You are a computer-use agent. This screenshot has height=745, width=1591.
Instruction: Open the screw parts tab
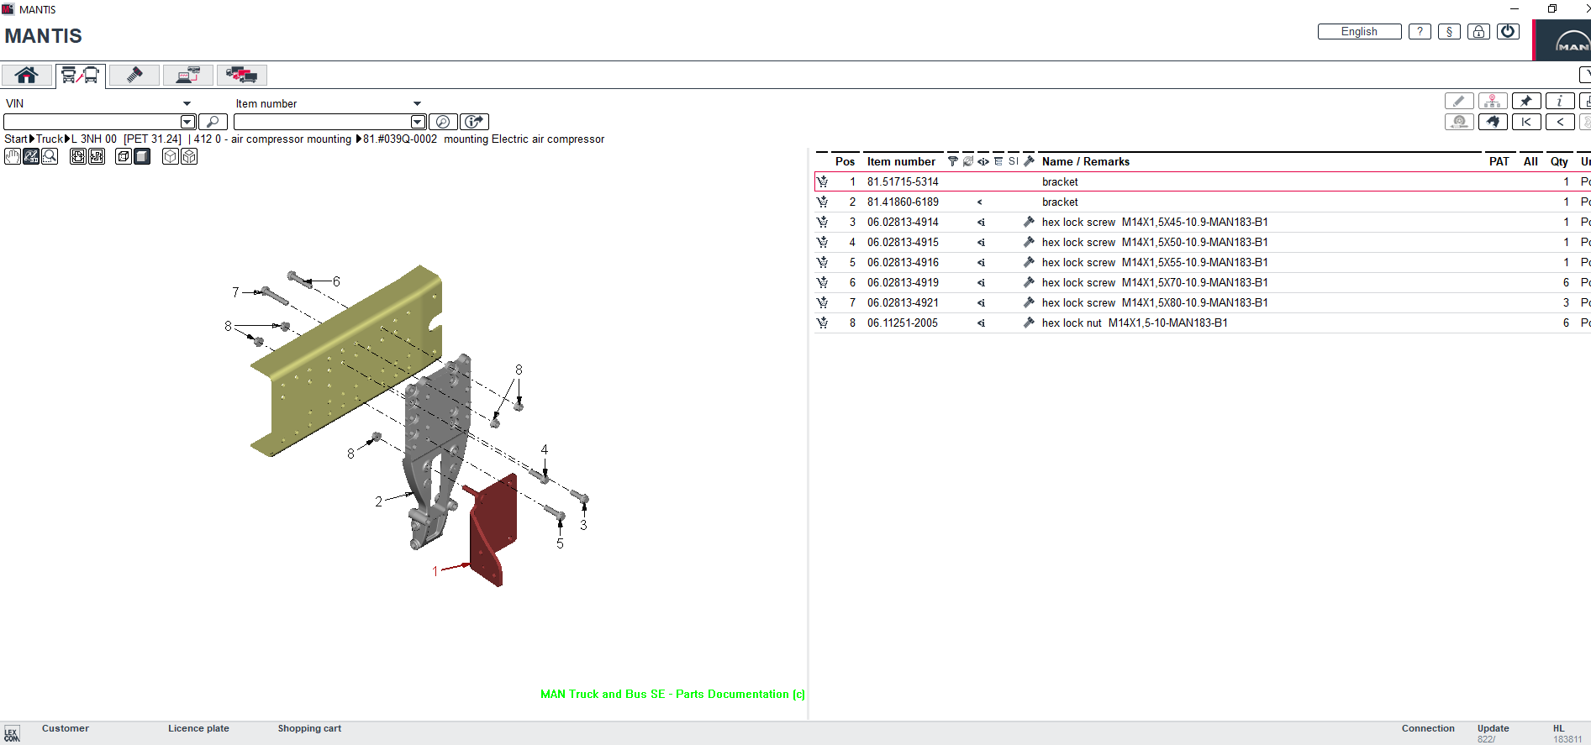(134, 75)
